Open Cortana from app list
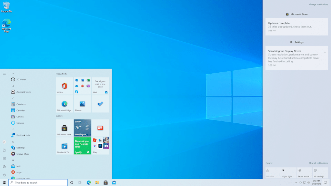 [x=18, y=123]
